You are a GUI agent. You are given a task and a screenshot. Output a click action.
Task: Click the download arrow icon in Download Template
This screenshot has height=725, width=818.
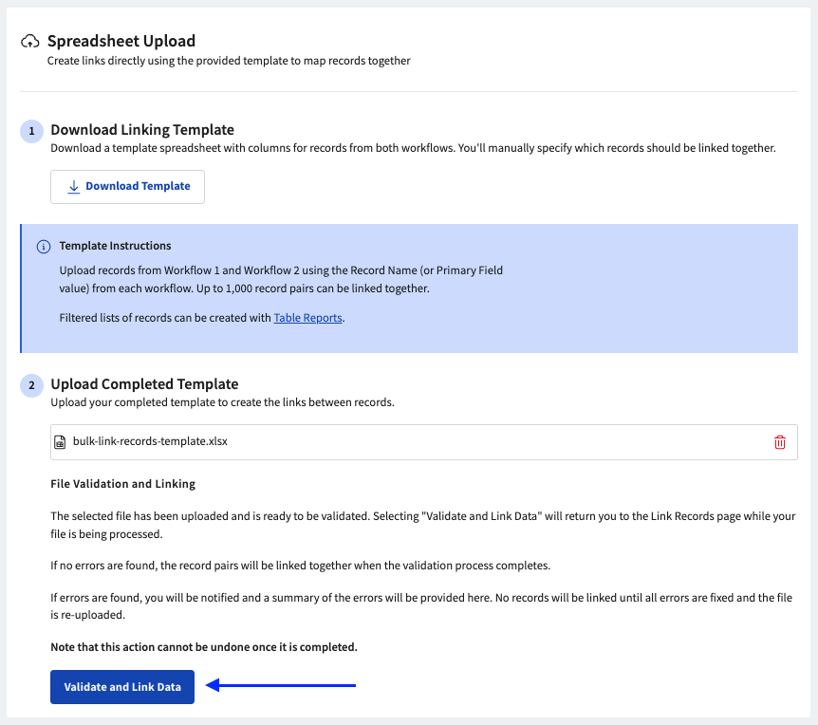[x=74, y=187]
